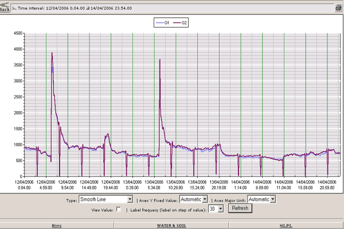Open the Axes Major Unit dropdown

272,199
